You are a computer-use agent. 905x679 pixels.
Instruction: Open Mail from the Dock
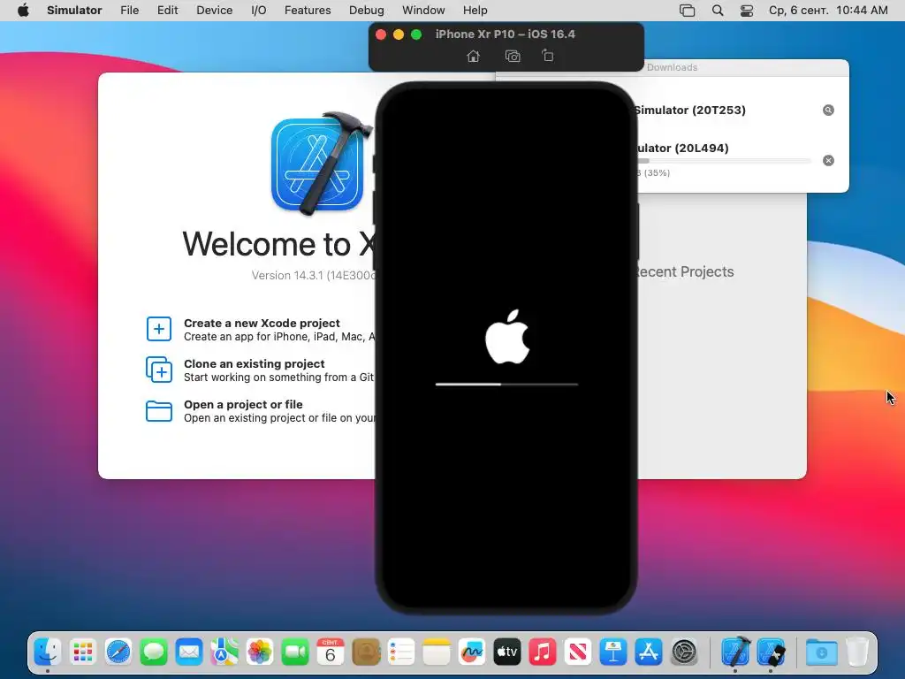(x=189, y=652)
